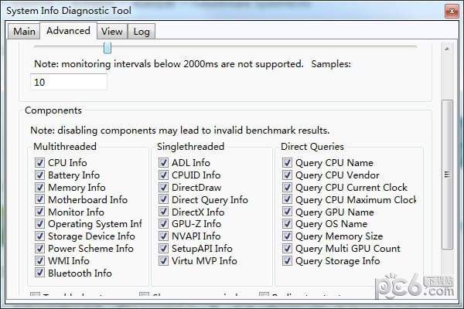Toggle Query Memory Size checkbox
Screen dimensions: 464x309
288,236
